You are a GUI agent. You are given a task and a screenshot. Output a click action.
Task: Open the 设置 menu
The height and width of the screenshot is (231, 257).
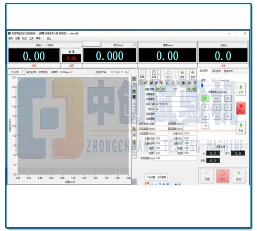coord(17,38)
